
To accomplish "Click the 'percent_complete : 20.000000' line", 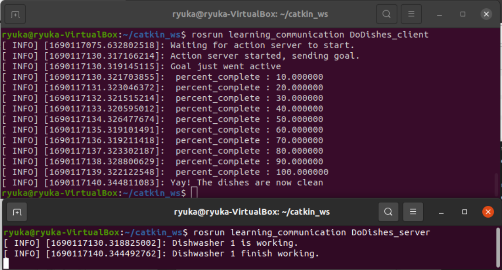I will [x=249, y=88].
